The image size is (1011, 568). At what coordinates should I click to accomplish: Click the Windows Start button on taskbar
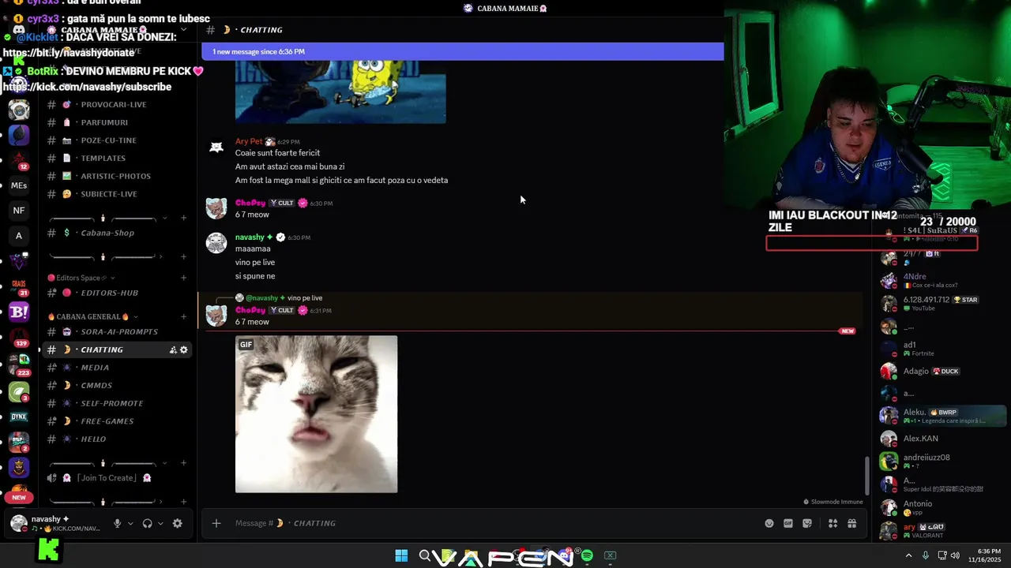401,556
